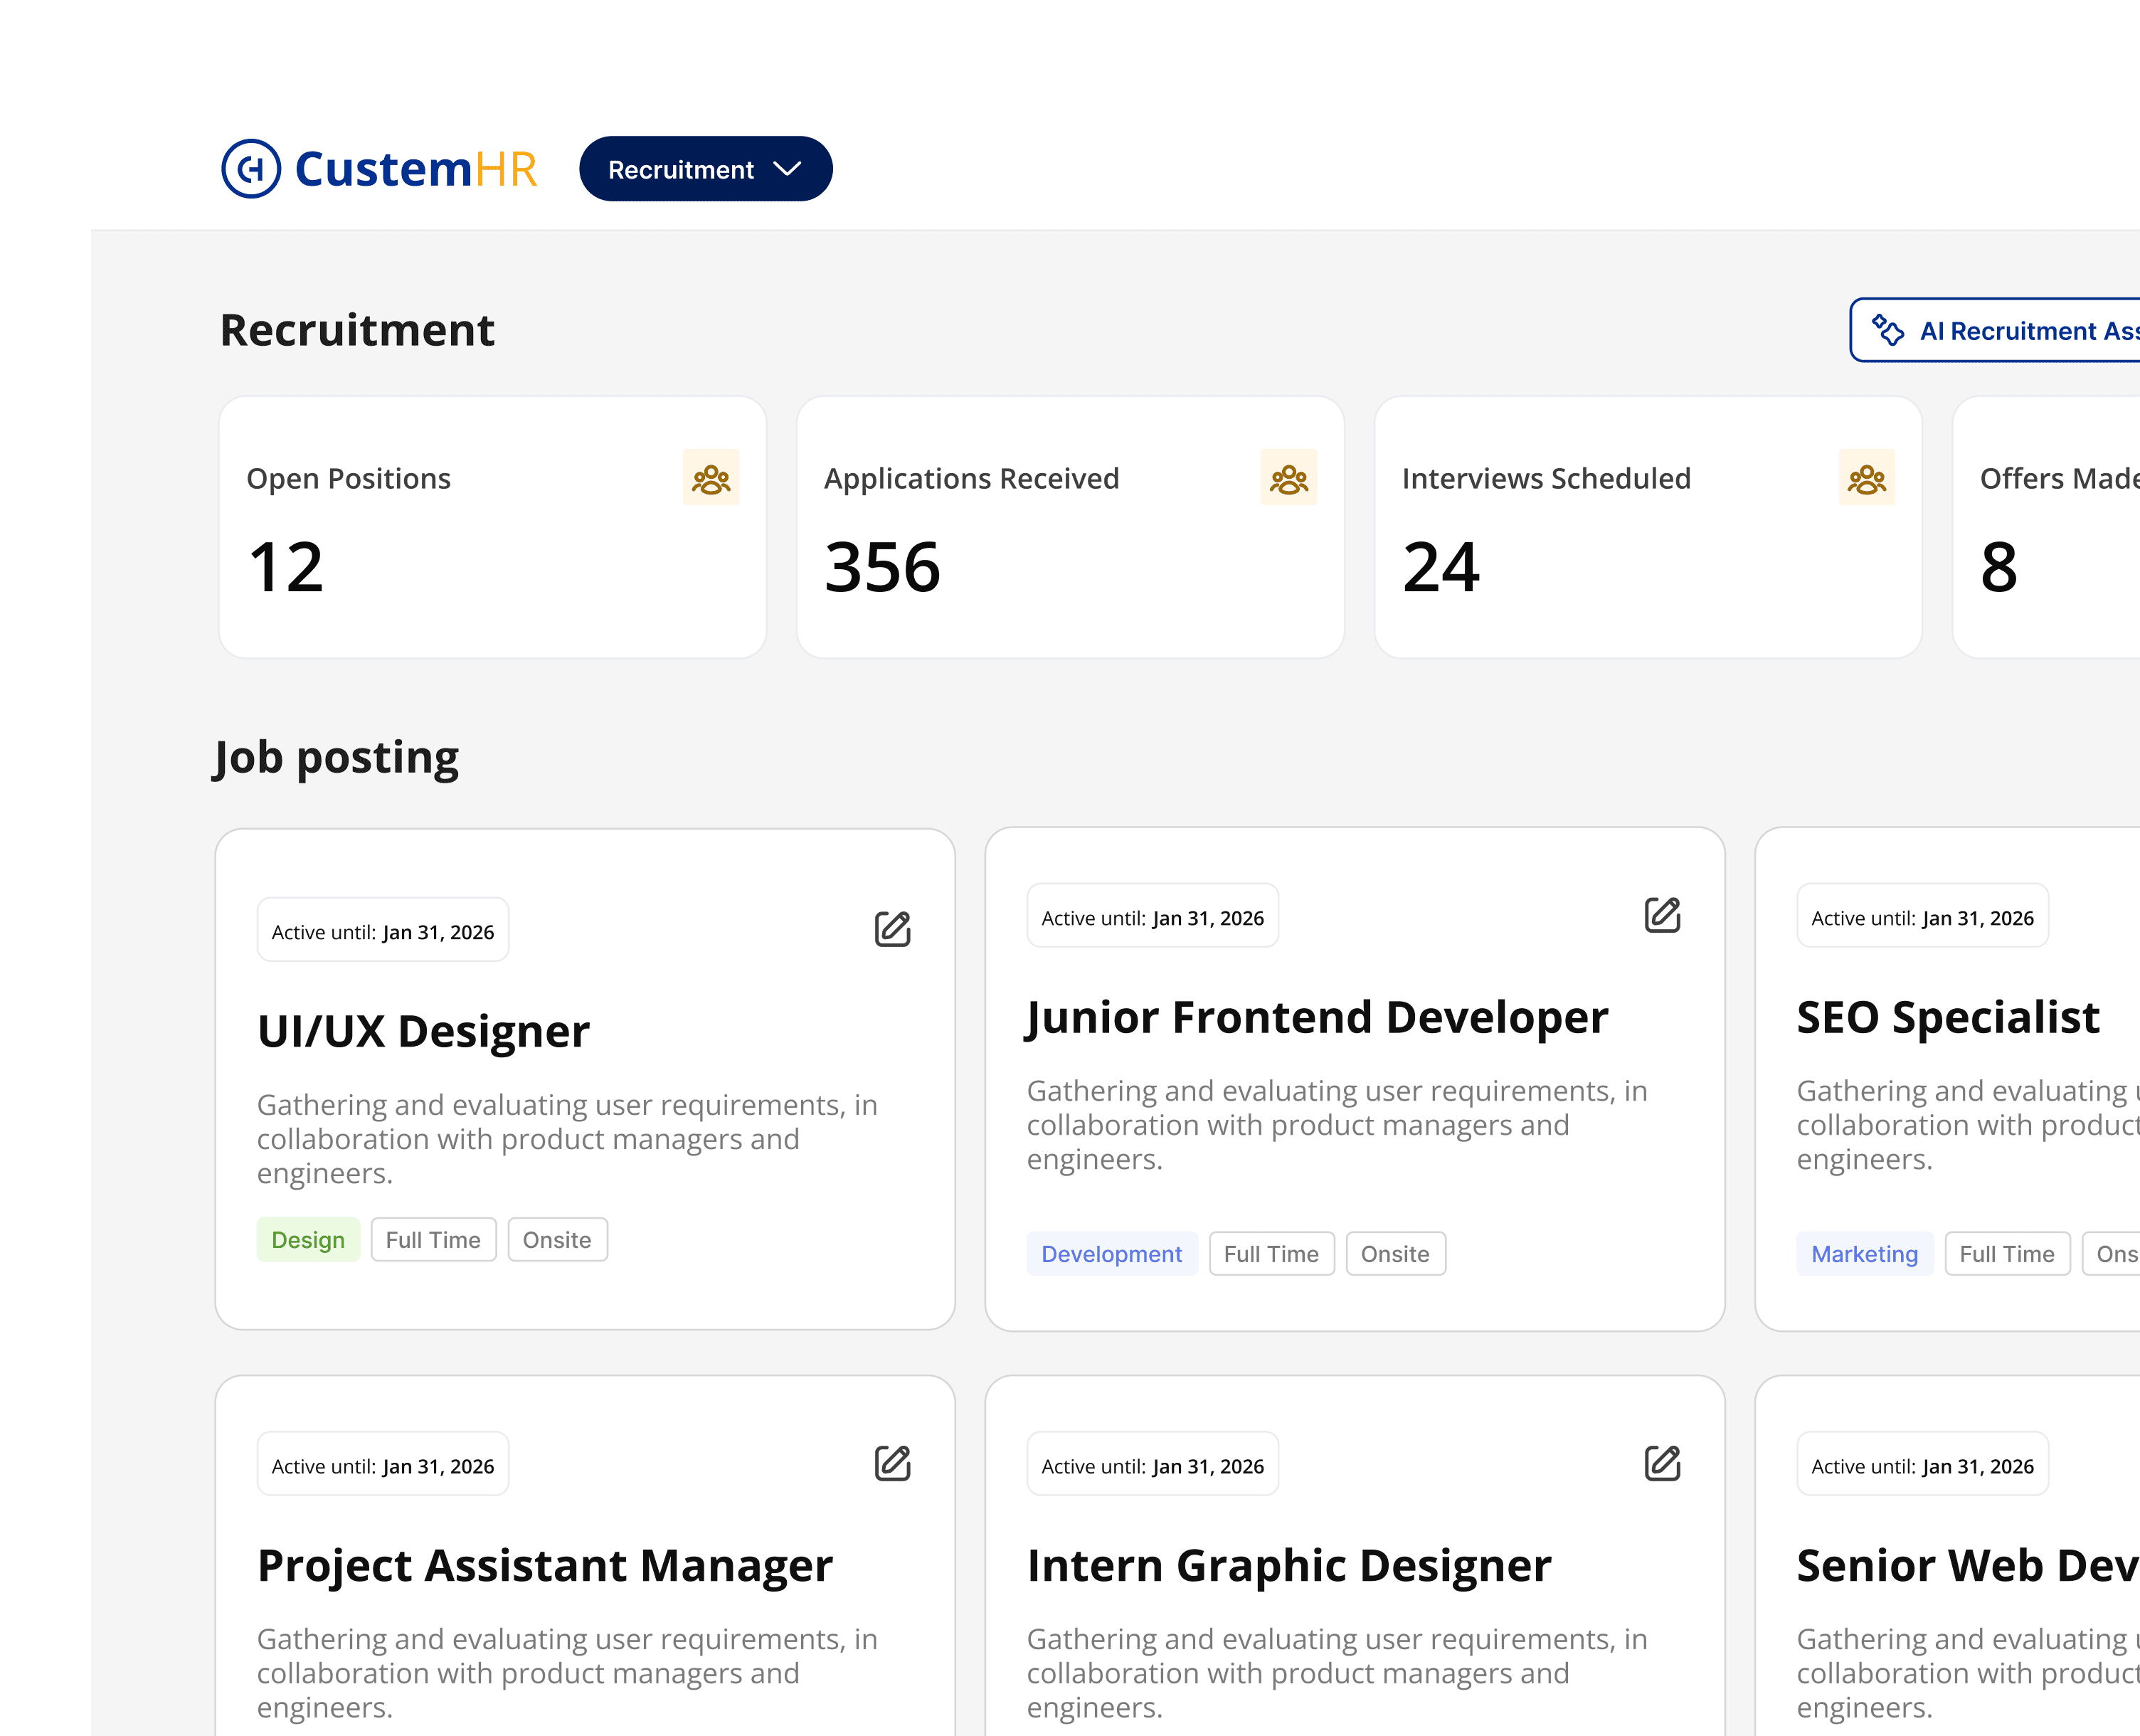Click Full Time tag on Junior Frontend Developer
2140x1736 pixels.
[x=1271, y=1254]
